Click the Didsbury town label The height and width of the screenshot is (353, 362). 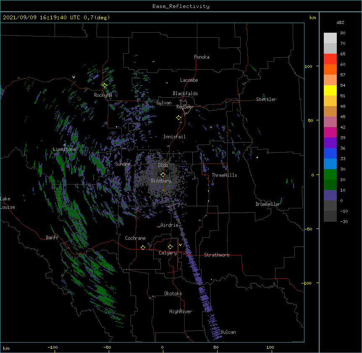[161, 181]
